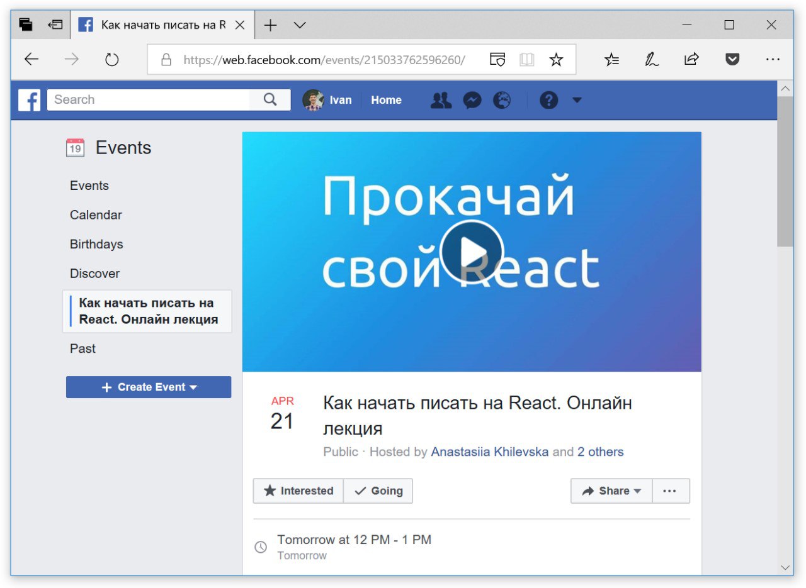Click the Edge Share page icon

[x=691, y=60]
